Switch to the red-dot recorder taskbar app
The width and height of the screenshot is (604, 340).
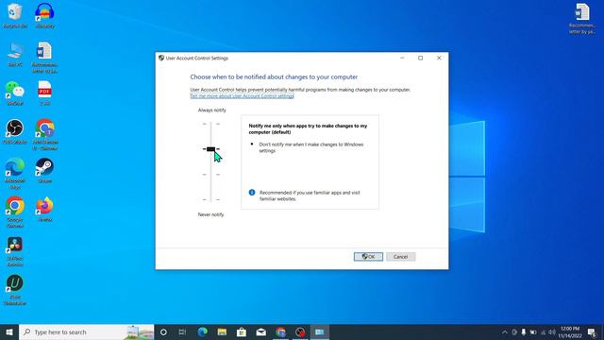tap(300, 331)
